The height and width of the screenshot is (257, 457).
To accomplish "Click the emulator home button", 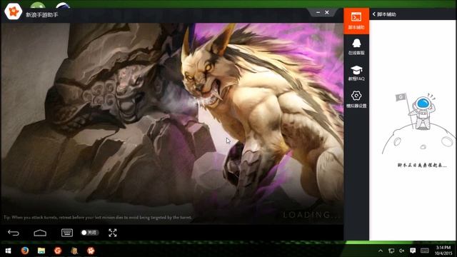I will pos(40,233).
